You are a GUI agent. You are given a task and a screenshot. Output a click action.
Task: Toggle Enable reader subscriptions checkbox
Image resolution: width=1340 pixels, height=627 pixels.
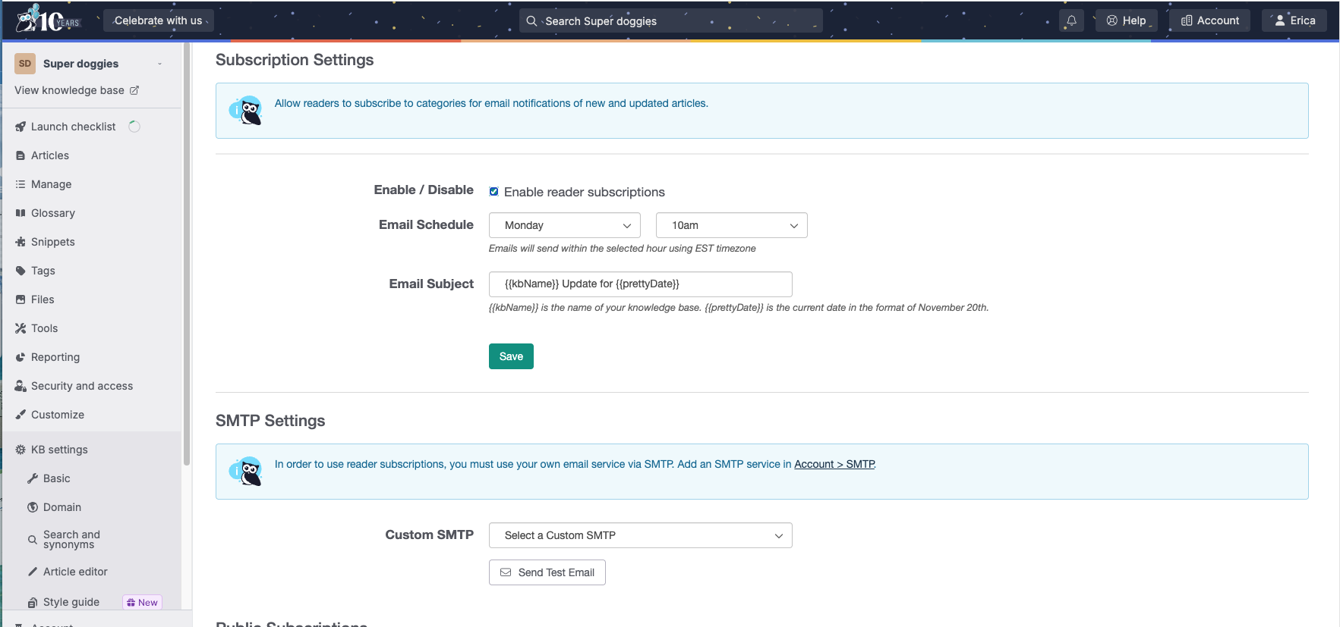(x=493, y=192)
